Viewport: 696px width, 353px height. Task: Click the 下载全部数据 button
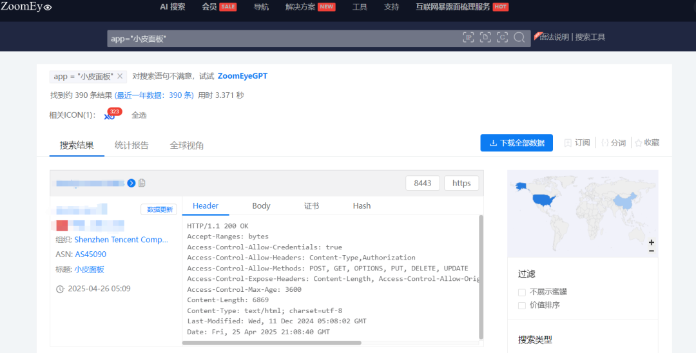pyautogui.click(x=517, y=143)
